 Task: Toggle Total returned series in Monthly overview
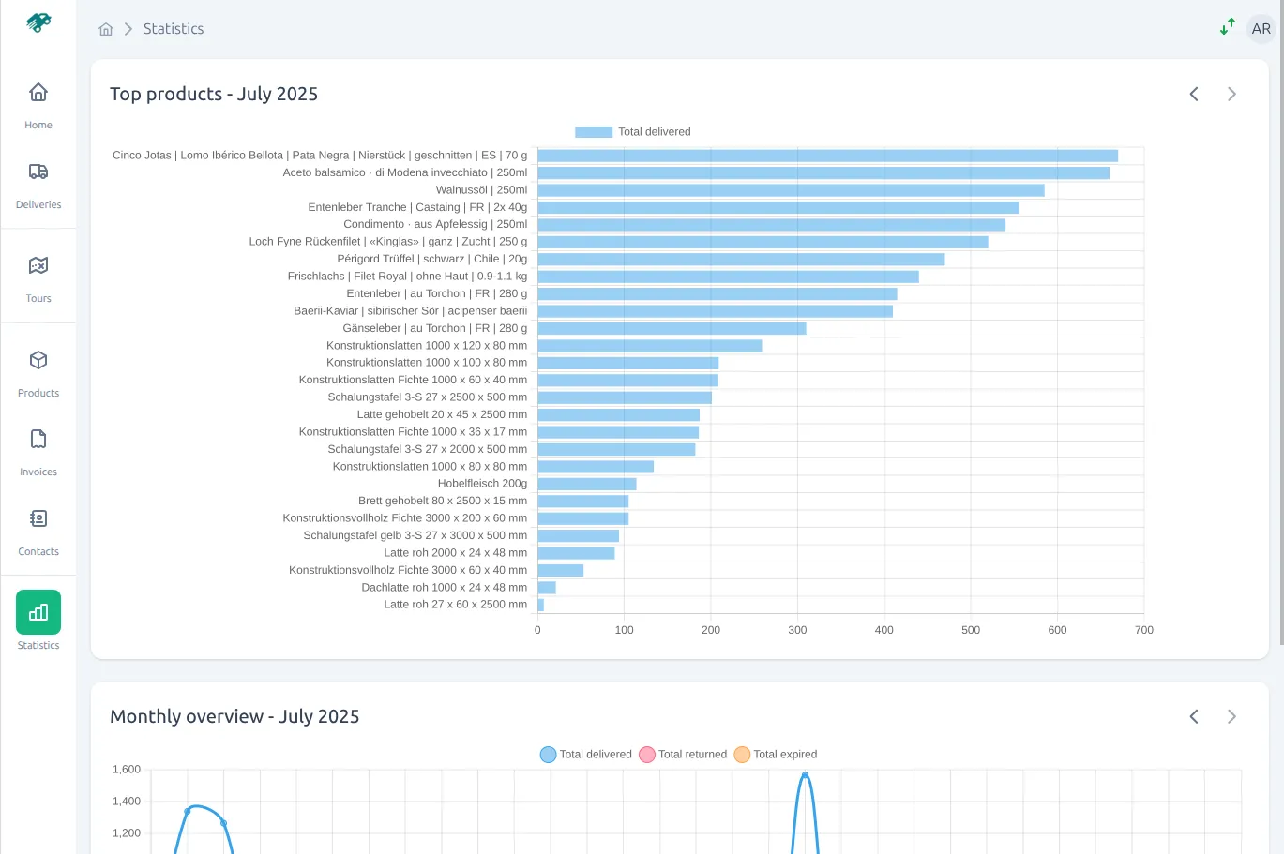[683, 755]
